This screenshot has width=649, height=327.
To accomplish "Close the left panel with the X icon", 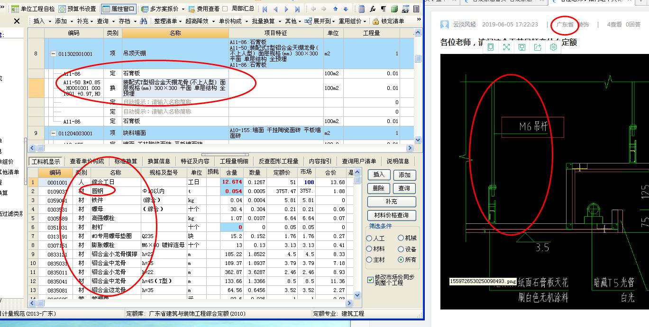I will coord(17,21).
